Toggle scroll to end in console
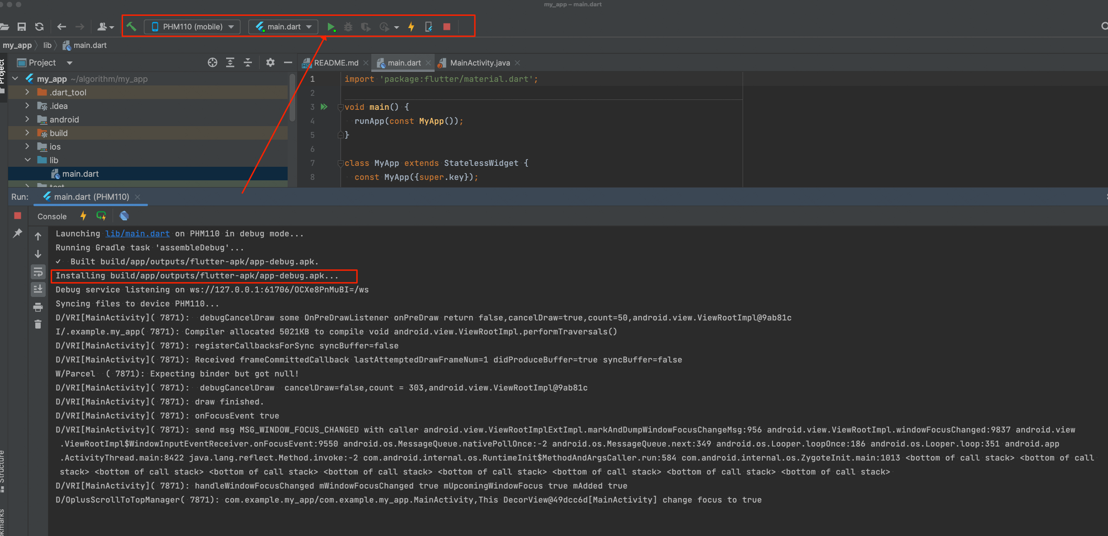This screenshot has height=536, width=1108. pos(38,289)
